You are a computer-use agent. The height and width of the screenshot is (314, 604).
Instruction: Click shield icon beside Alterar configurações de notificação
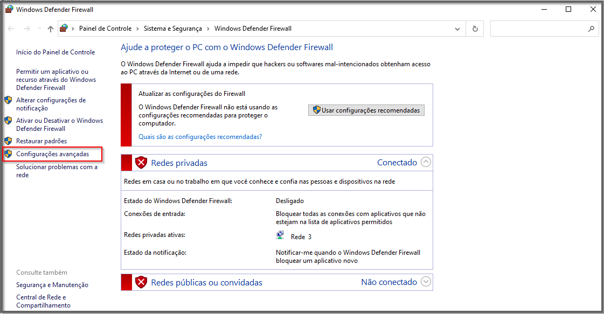pyautogui.click(x=8, y=100)
